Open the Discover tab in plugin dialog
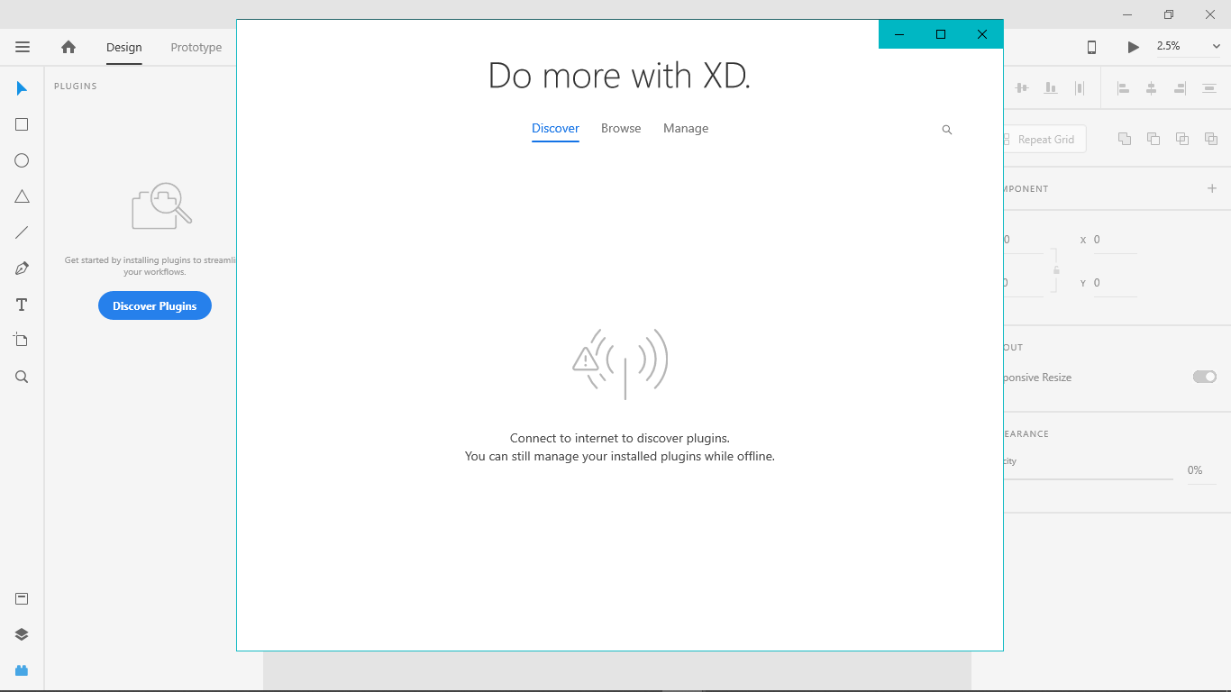Image resolution: width=1231 pixels, height=692 pixels. click(555, 129)
